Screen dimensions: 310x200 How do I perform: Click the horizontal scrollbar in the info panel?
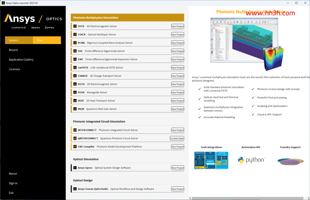click(248, 198)
